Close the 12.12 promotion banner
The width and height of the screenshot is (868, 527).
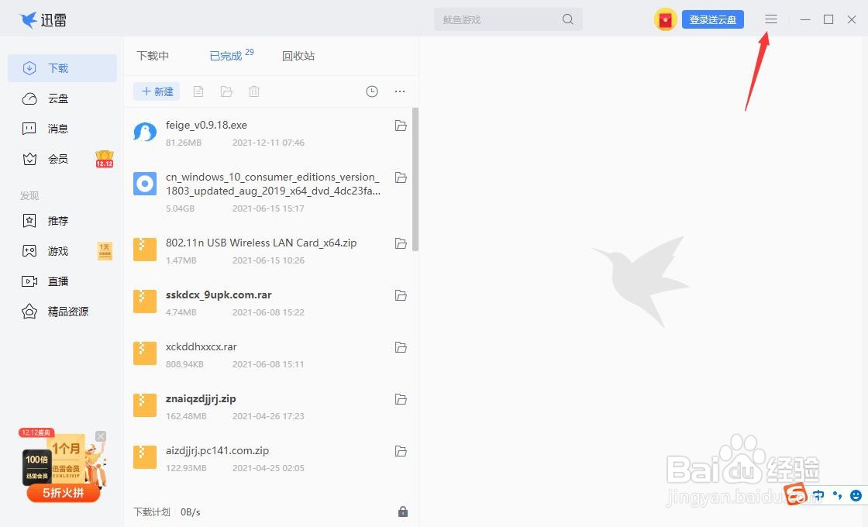[x=101, y=436]
